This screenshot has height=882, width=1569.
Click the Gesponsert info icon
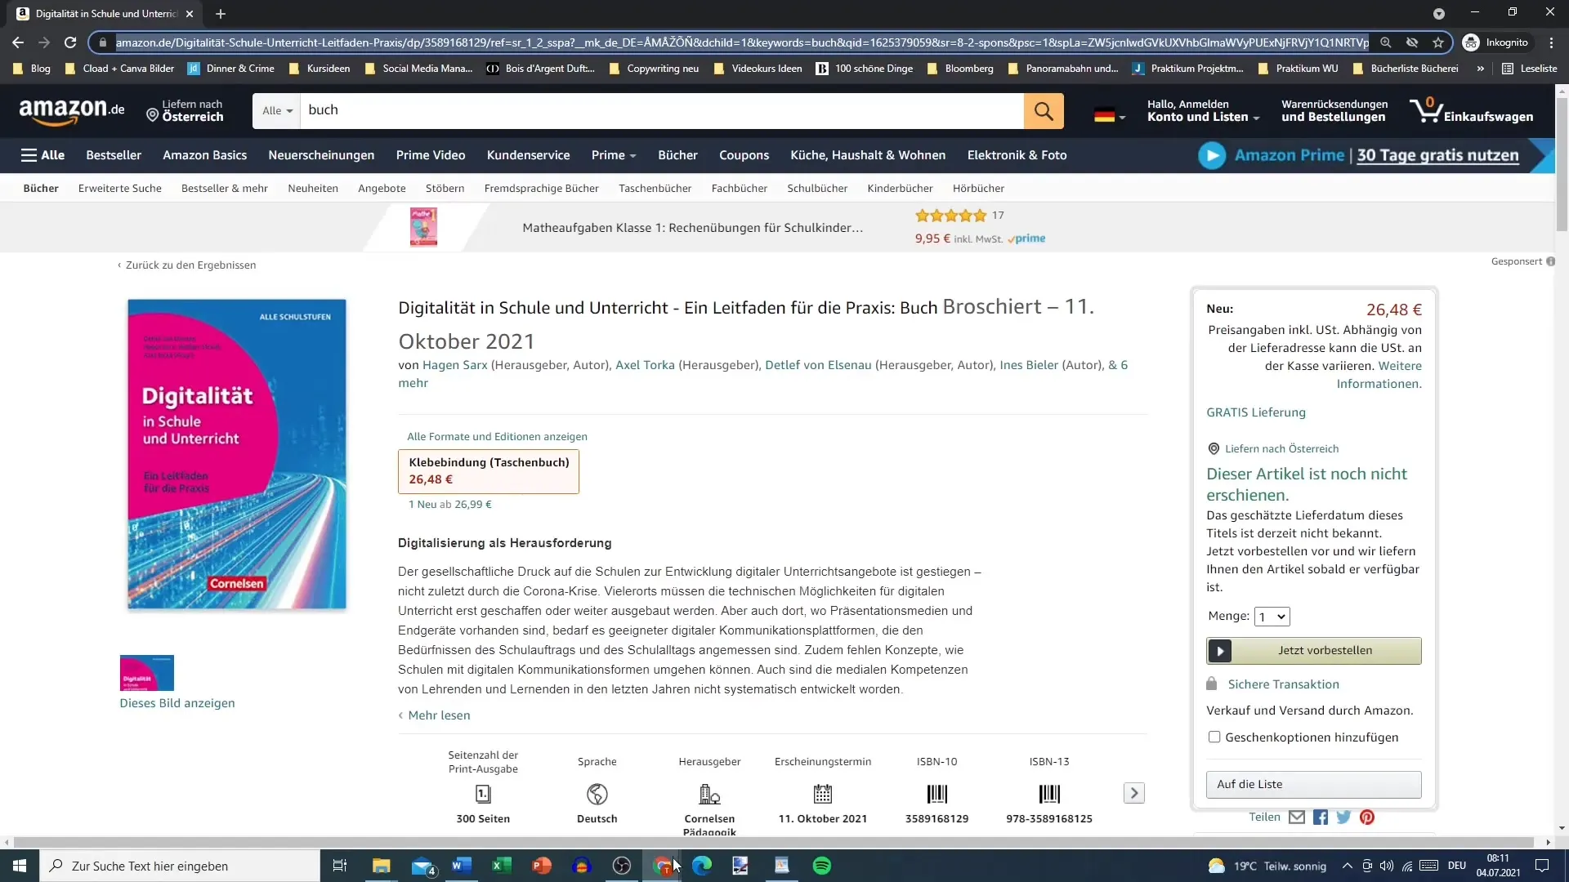coord(1550,262)
